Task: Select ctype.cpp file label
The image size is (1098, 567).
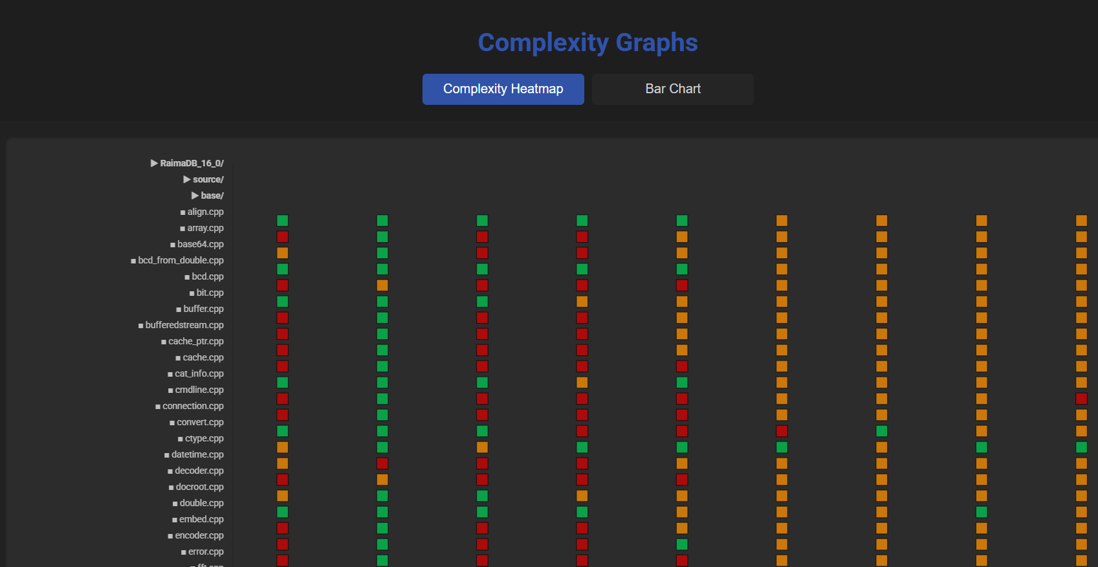Action: click(x=201, y=438)
